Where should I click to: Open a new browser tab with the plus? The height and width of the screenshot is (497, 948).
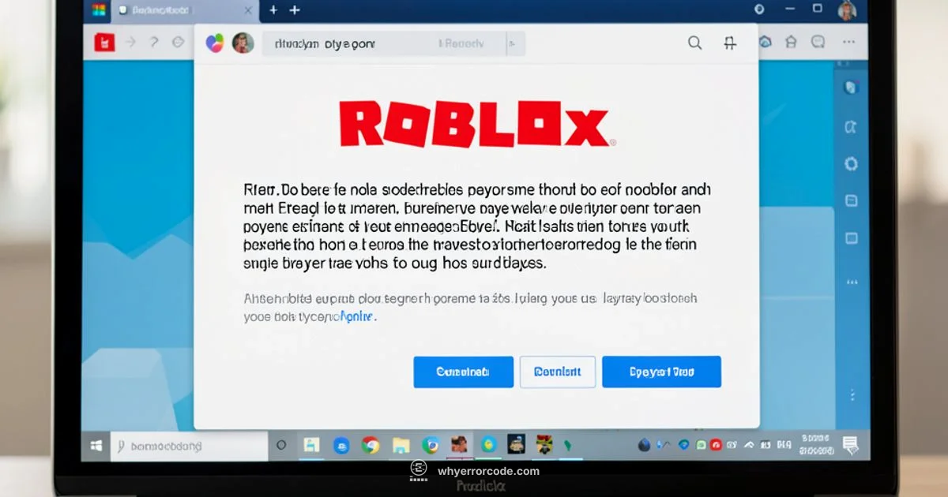[273, 10]
